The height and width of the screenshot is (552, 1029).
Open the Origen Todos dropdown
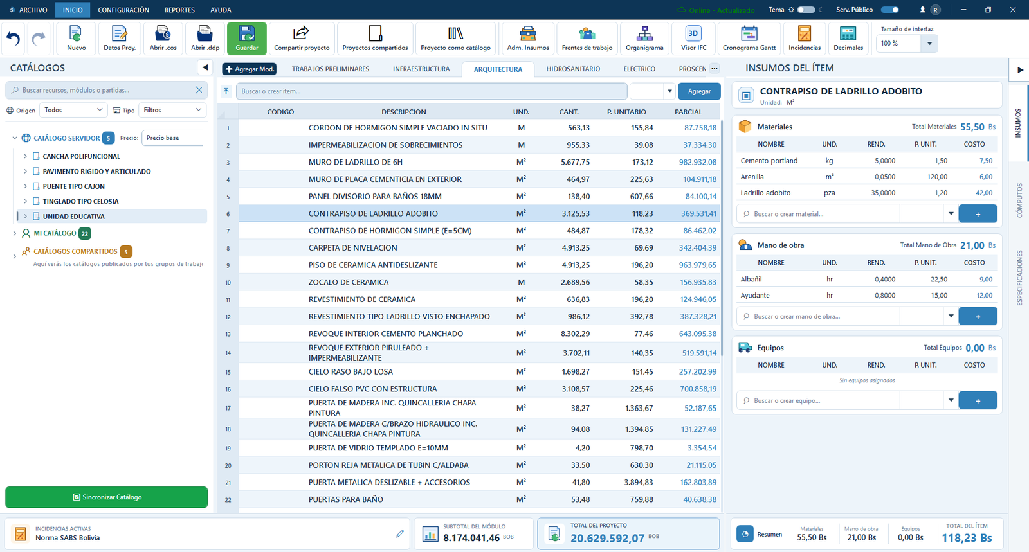pos(73,110)
